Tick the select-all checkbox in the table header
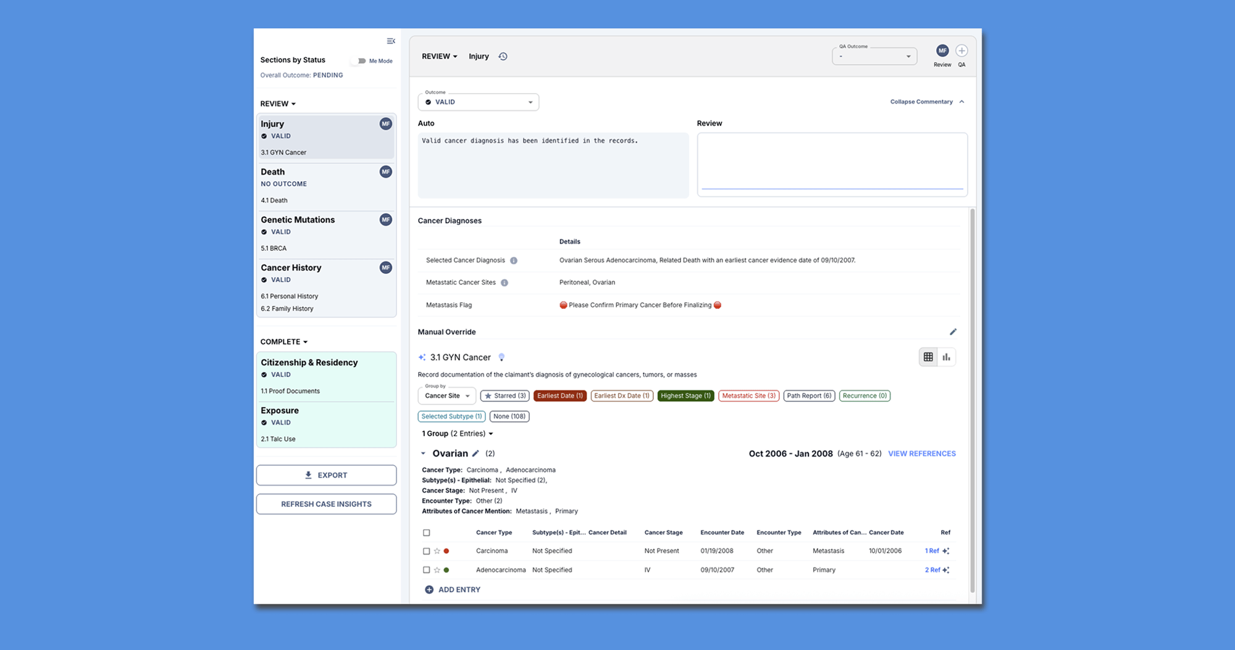 (426, 533)
